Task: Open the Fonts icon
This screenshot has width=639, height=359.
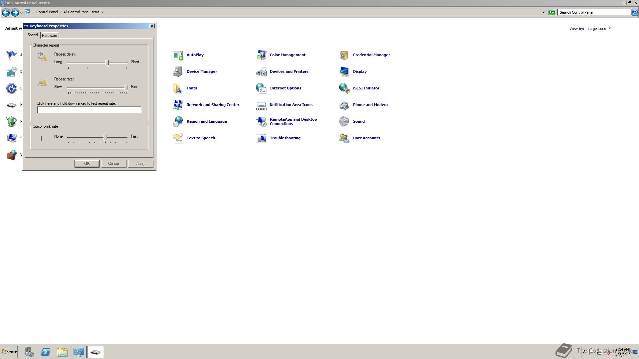Action: pos(178,88)
